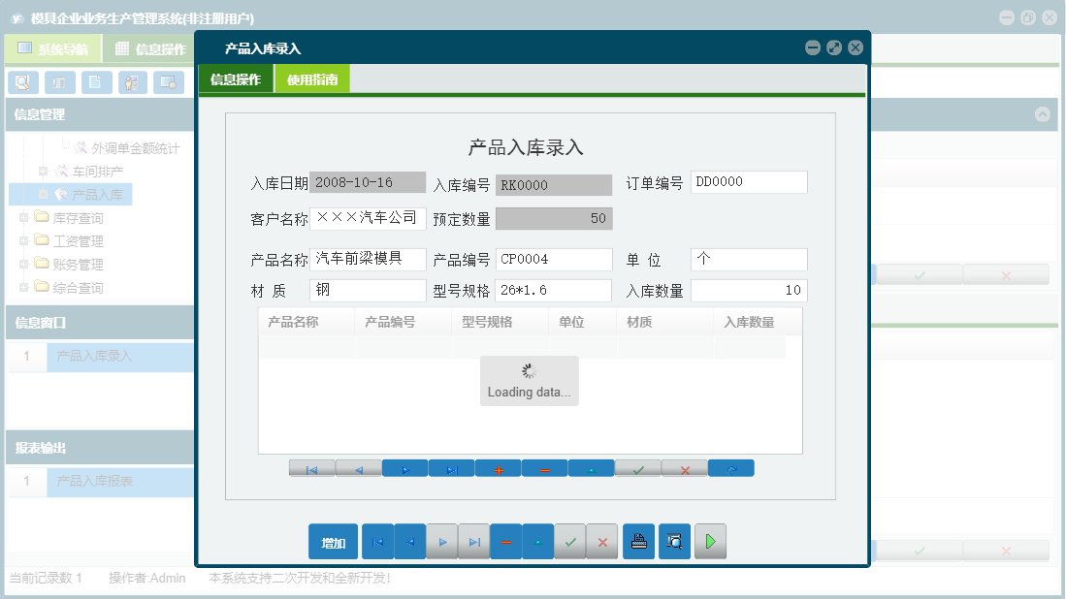Screen dimensions: 1066x599
Task: Open the blank document toolbar icon
Action: point(96,82)
